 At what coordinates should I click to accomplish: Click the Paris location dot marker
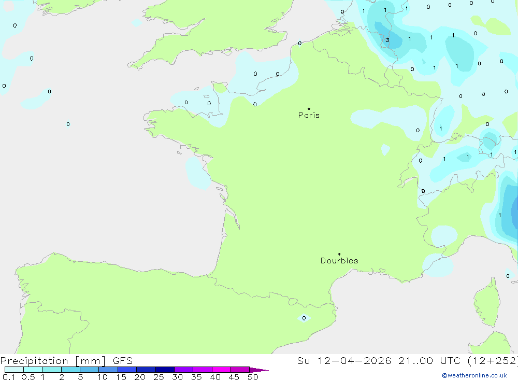pos(309,108)
